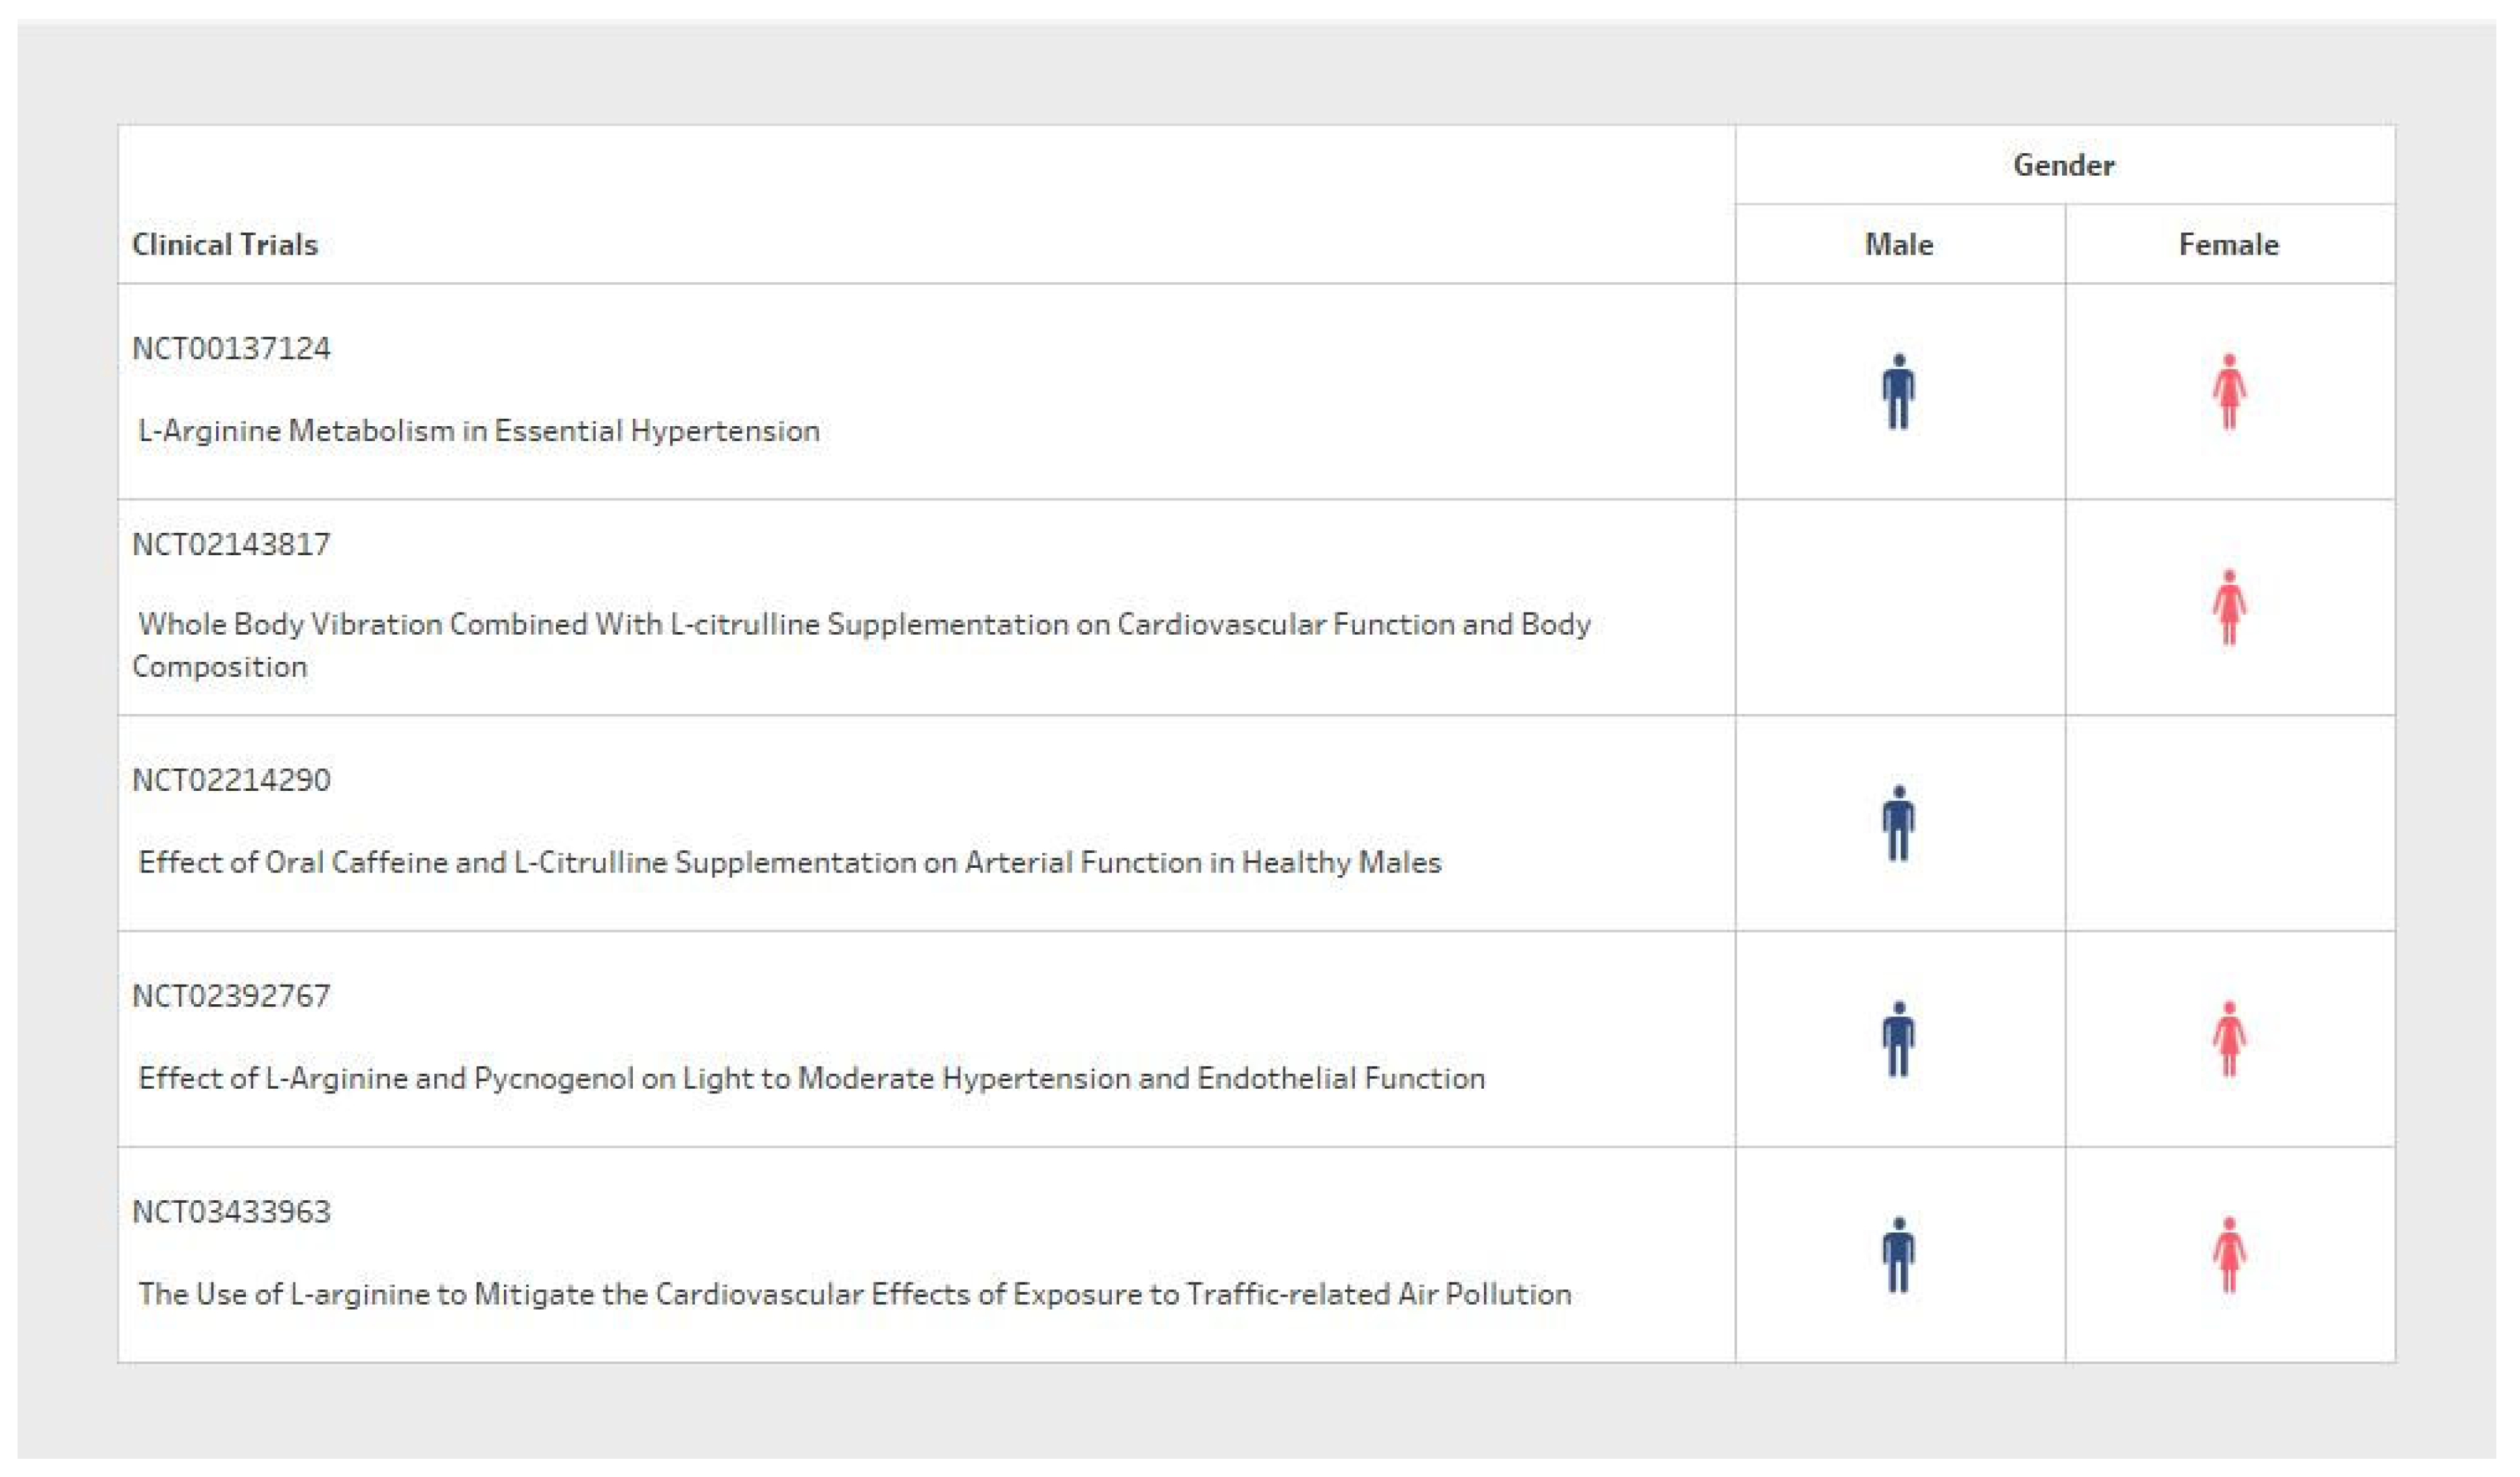Image resolution: width=2520 pixels, height=1477 pixels.
Task: Open trial ID NCT02392767
Action: (x=231, y=996)
